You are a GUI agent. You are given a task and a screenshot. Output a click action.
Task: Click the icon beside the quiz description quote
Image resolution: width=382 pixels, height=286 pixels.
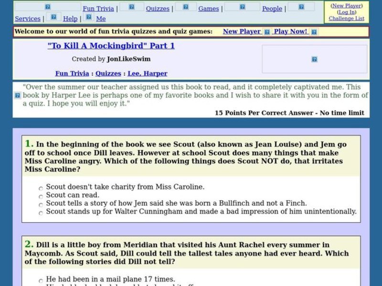pyautogui.click(x=17, y=95)
